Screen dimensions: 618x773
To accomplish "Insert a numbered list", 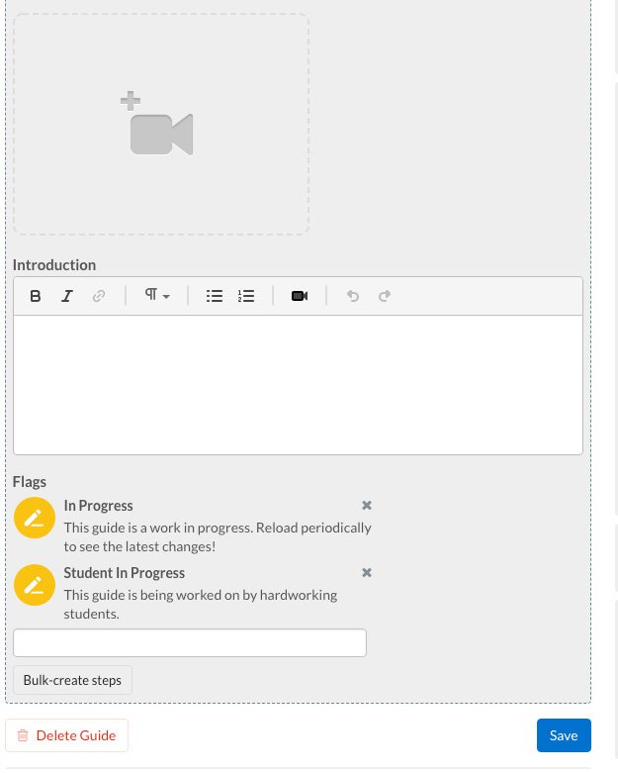I will tap(246, 296).
